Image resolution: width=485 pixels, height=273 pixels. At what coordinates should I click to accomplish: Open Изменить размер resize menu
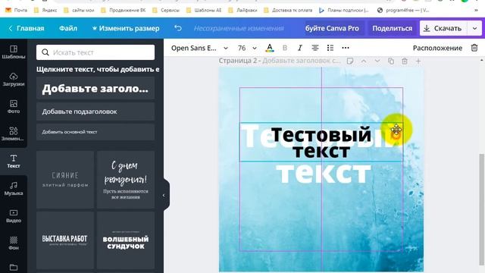(x=126, y=28)
